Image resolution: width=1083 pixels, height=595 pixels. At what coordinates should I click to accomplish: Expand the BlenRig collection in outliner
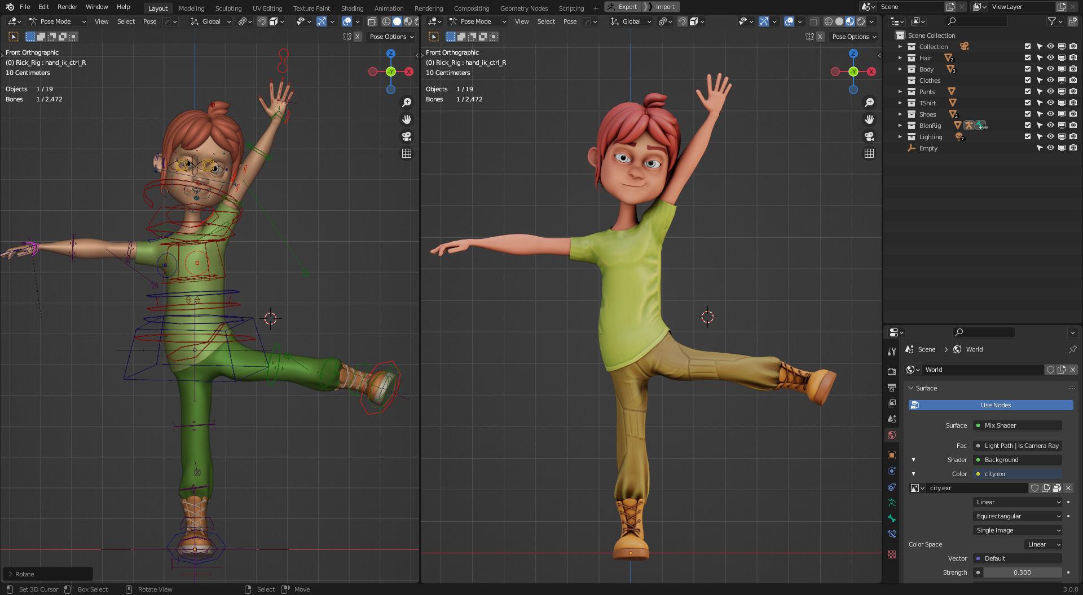900,126
